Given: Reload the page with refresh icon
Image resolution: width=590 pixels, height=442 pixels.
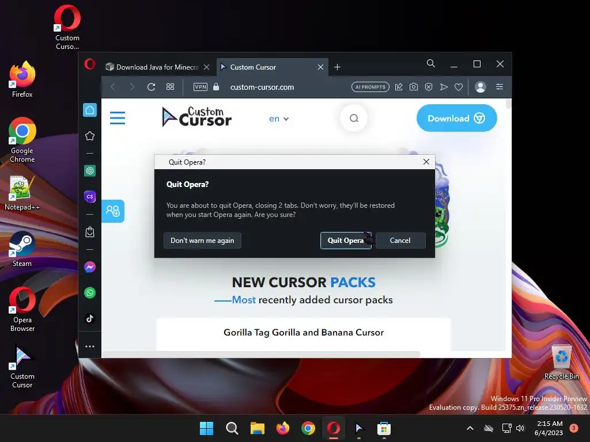Looking at the screenshot, I should (x=152, y=87).
